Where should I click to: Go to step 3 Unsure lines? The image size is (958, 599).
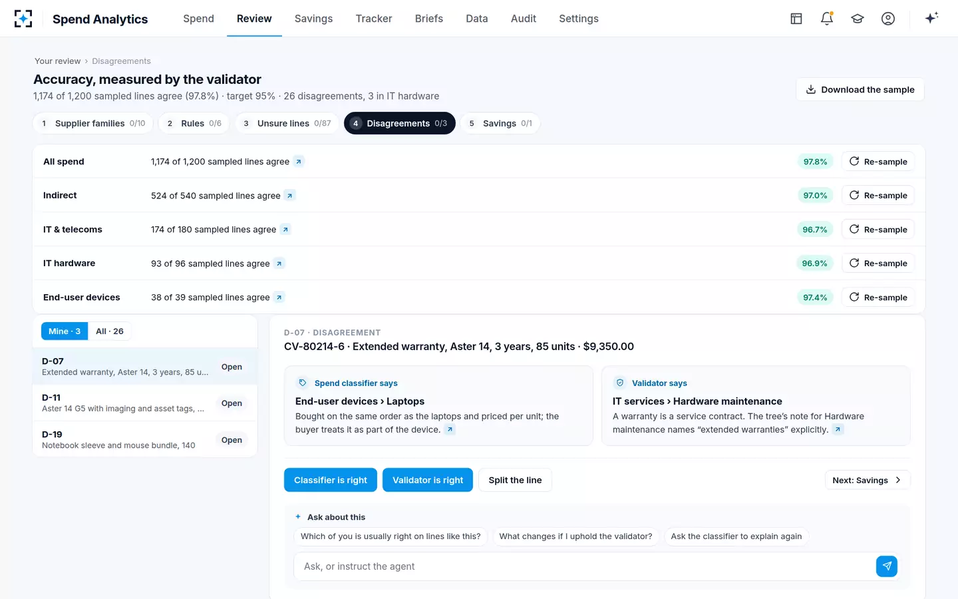tap(287, 123)
